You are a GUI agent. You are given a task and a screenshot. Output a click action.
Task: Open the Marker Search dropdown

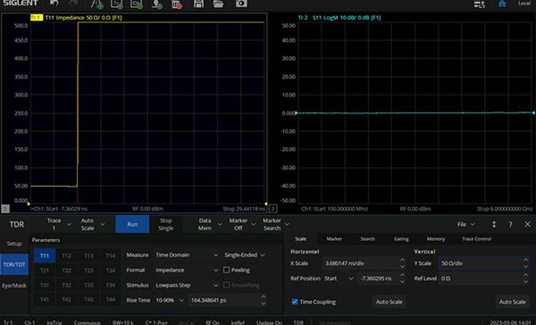275,224
